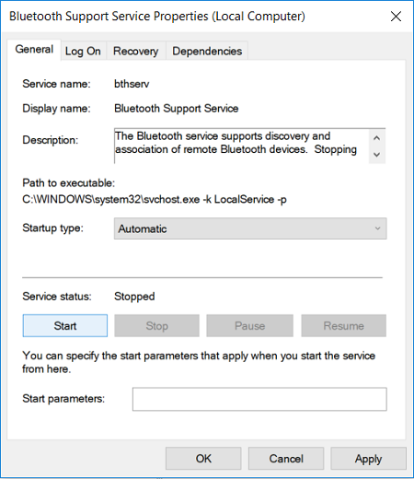Click the 'Service name:' label
The image size is (414, 479).
(x=56, y=84)
